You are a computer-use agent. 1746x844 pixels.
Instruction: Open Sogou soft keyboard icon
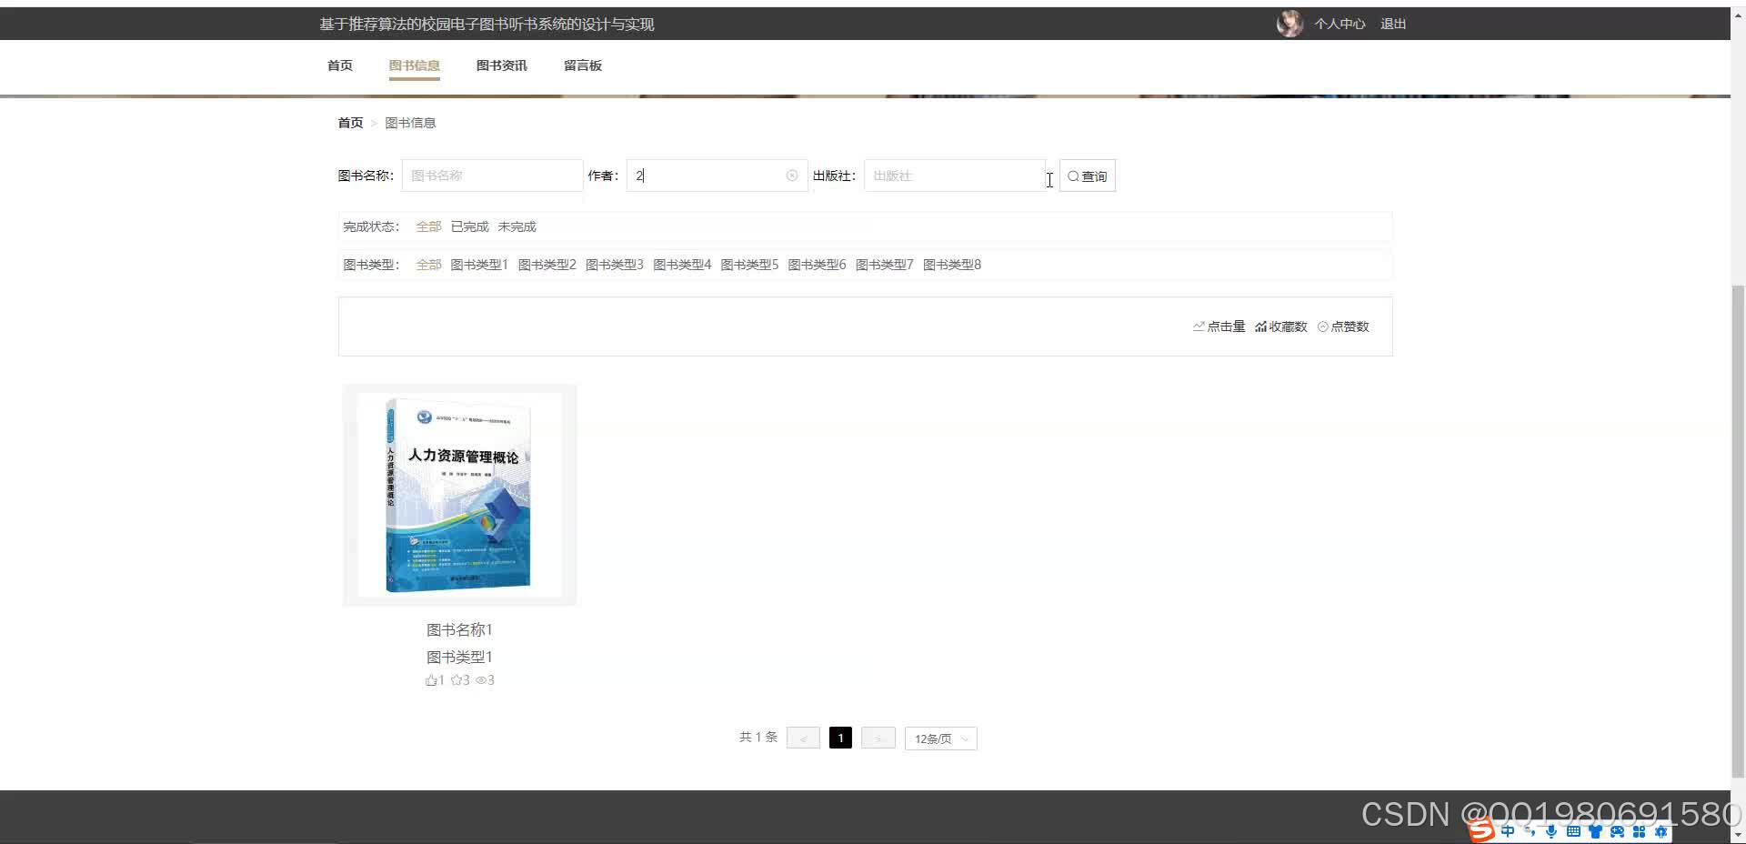tap(1572, 831)
